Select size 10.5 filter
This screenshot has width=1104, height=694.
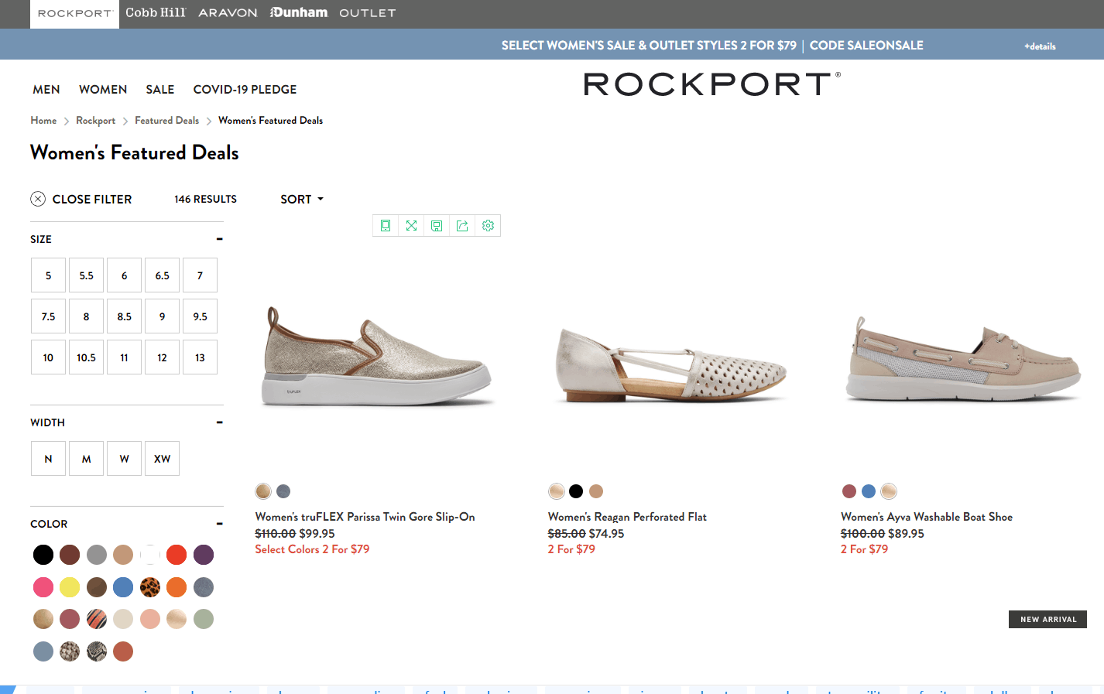[86, 357]
